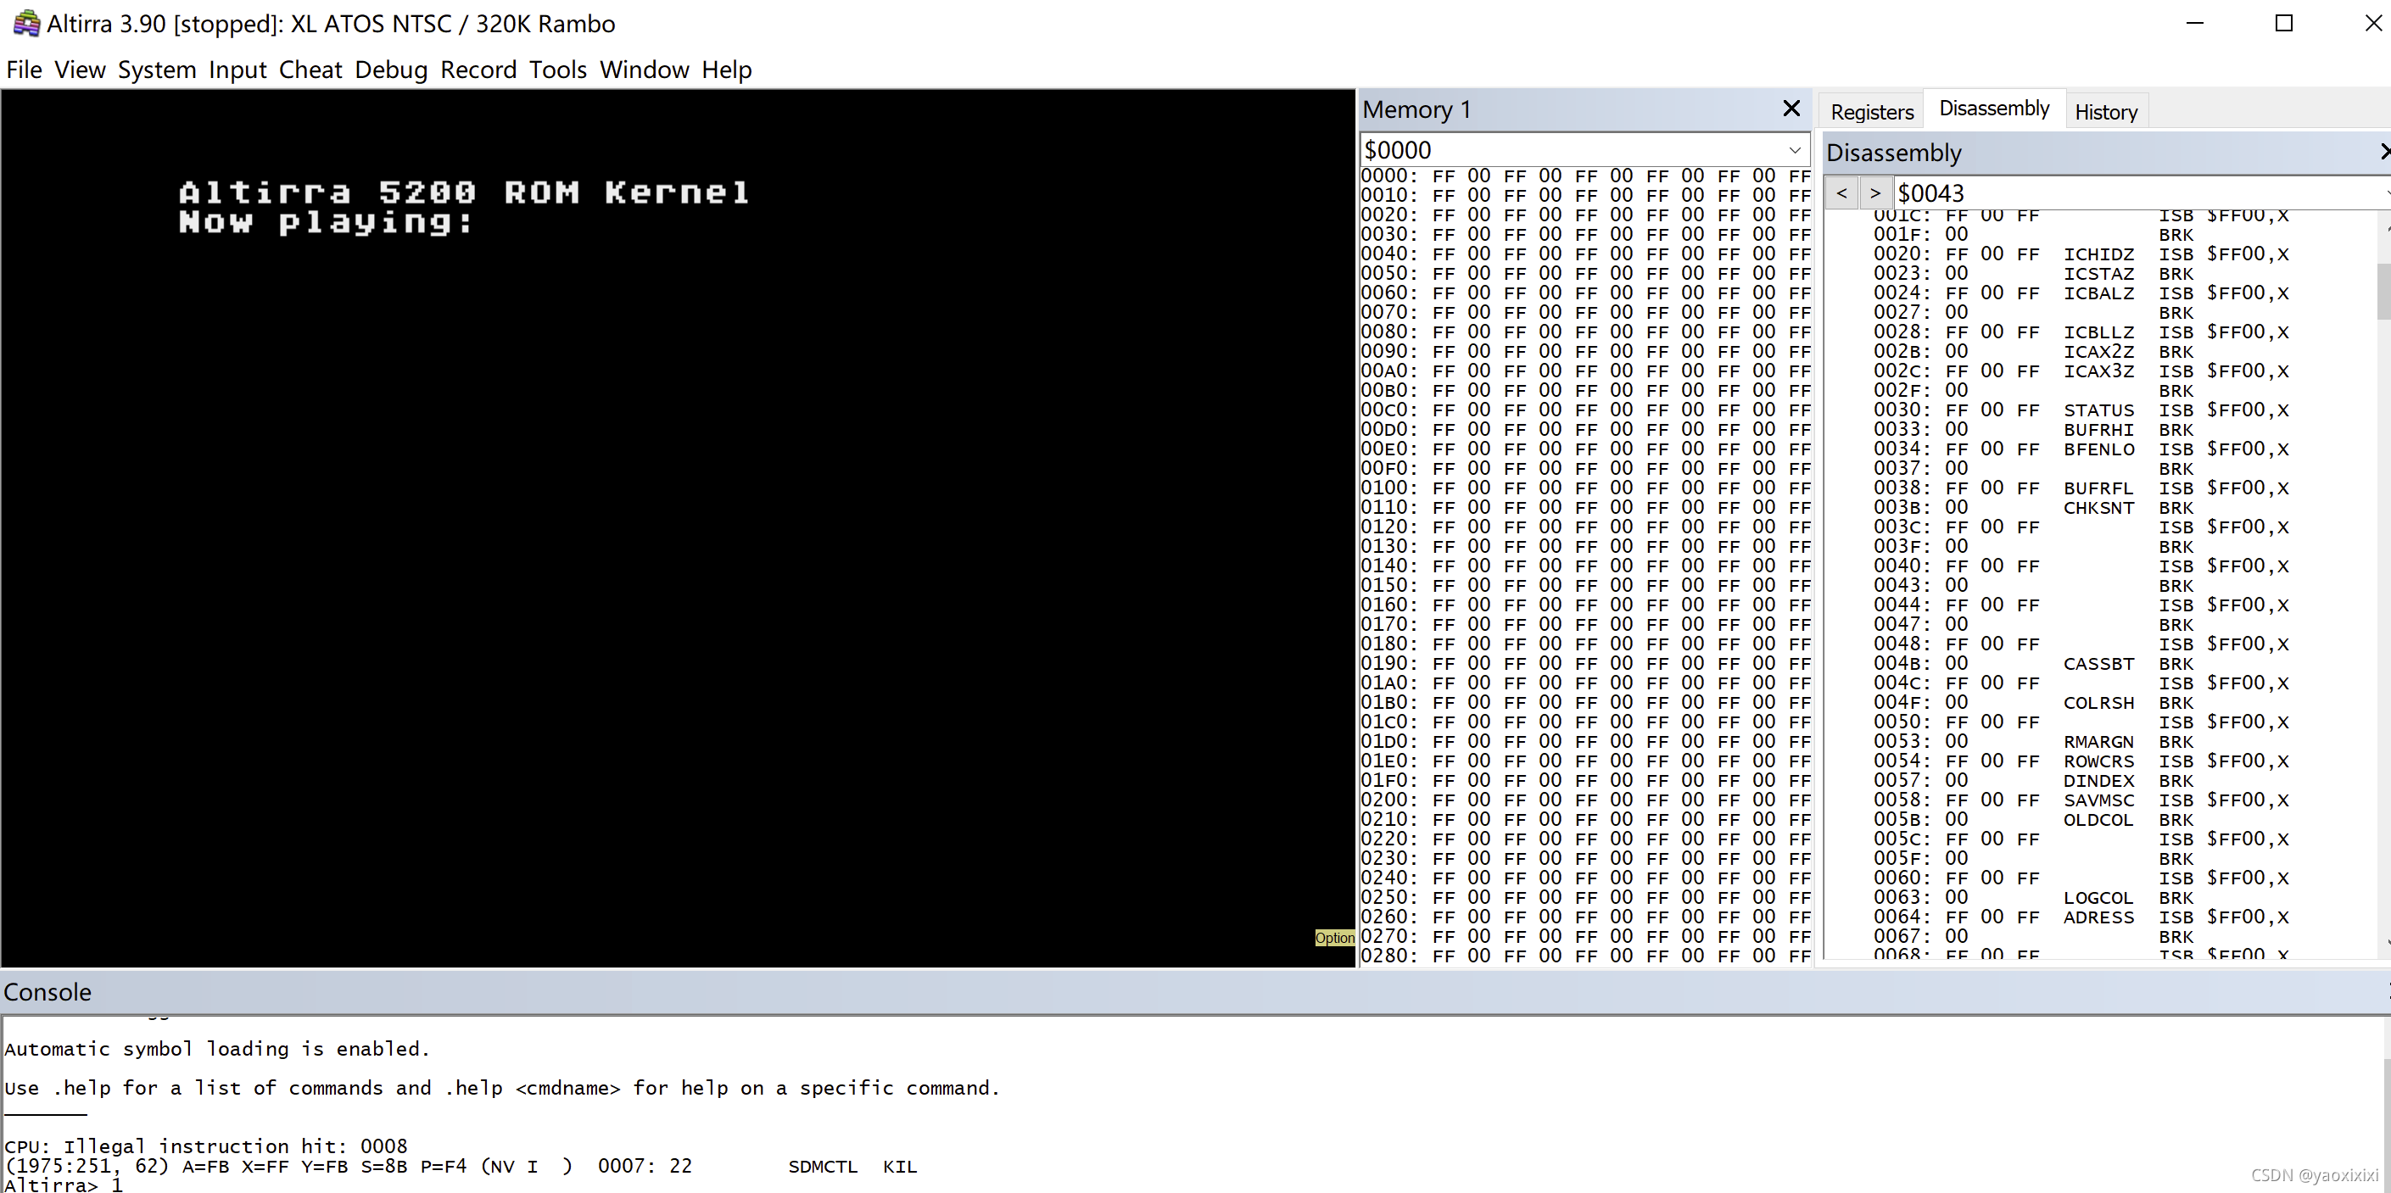
Task: Minimize the Altirra window
Action: [2195, 23]
